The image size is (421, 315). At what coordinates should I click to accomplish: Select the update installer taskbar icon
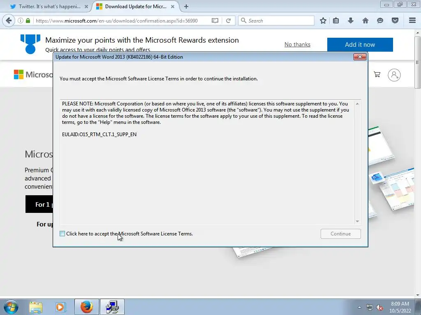click(112, 307)
